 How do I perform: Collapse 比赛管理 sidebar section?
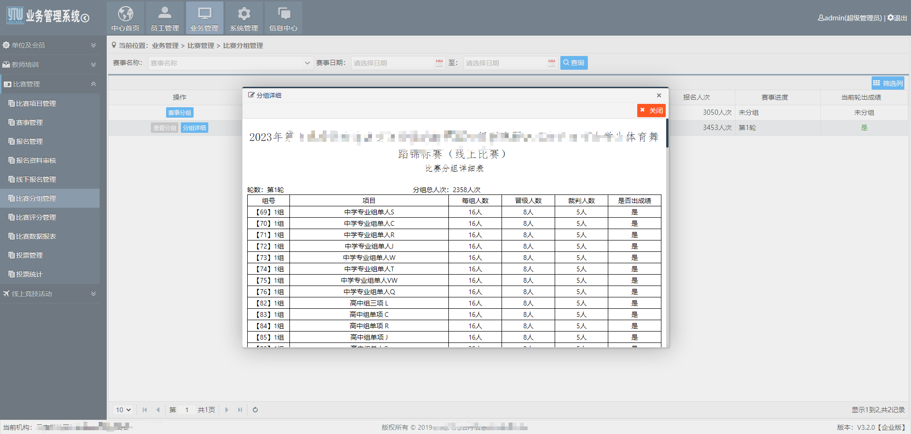[x=50, y=84]
